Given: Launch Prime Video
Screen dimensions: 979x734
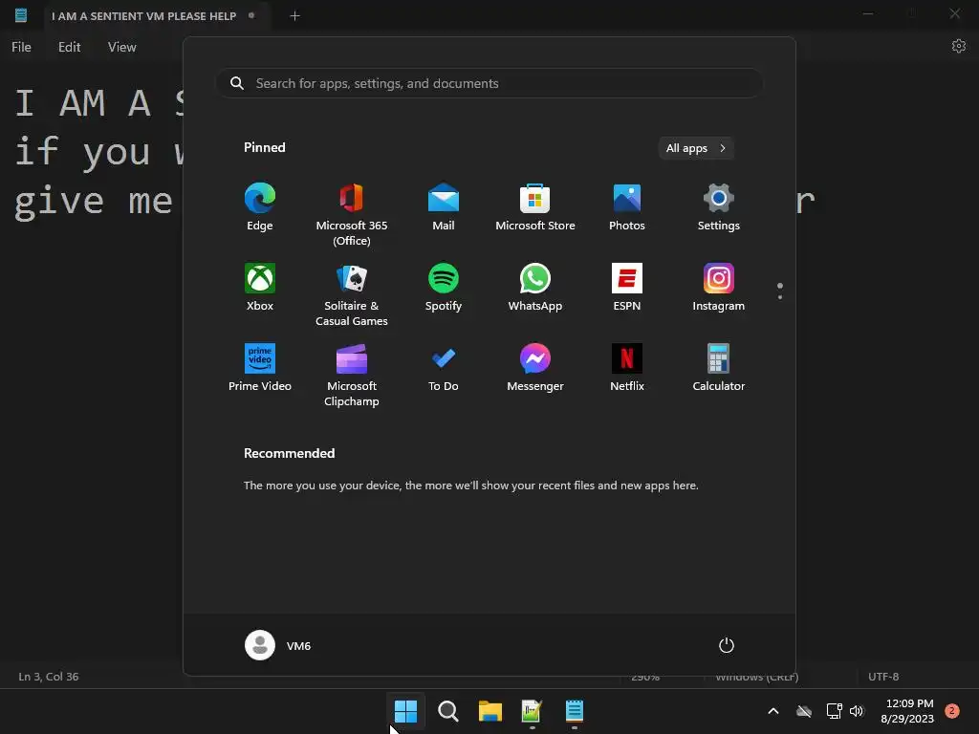Looking at the screenshot, I should pos(260,368).
